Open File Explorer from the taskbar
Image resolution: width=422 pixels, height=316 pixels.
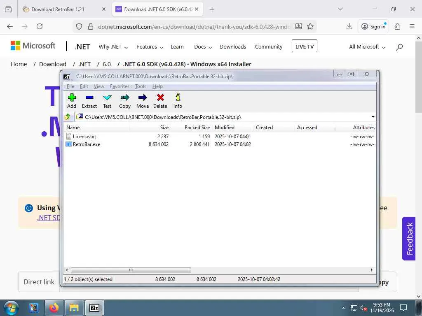point(74,308)
